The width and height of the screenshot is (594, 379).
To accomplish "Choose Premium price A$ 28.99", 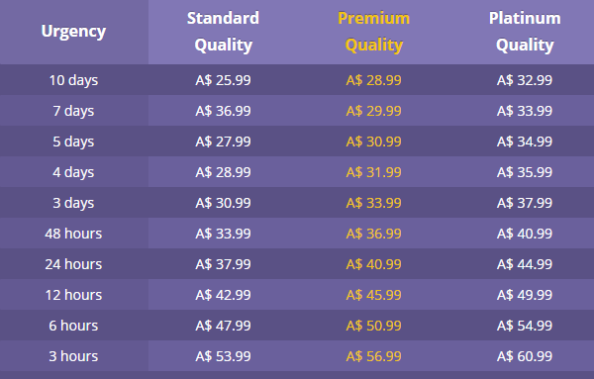I will (x=374, y=80).
